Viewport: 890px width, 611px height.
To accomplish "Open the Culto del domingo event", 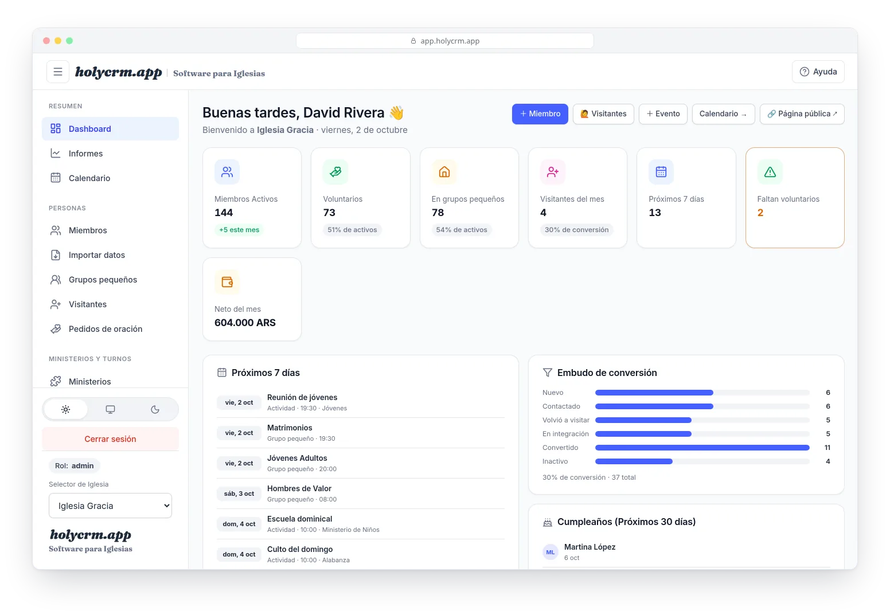I will tap(361, 554).
